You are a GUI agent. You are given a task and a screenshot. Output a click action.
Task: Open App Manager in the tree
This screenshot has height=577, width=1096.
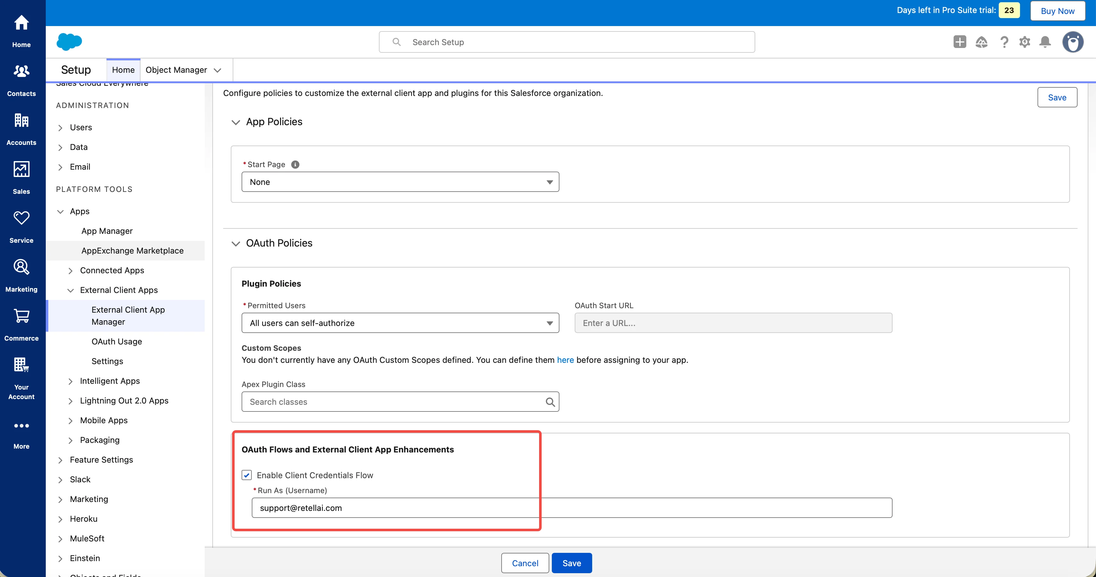107,231
